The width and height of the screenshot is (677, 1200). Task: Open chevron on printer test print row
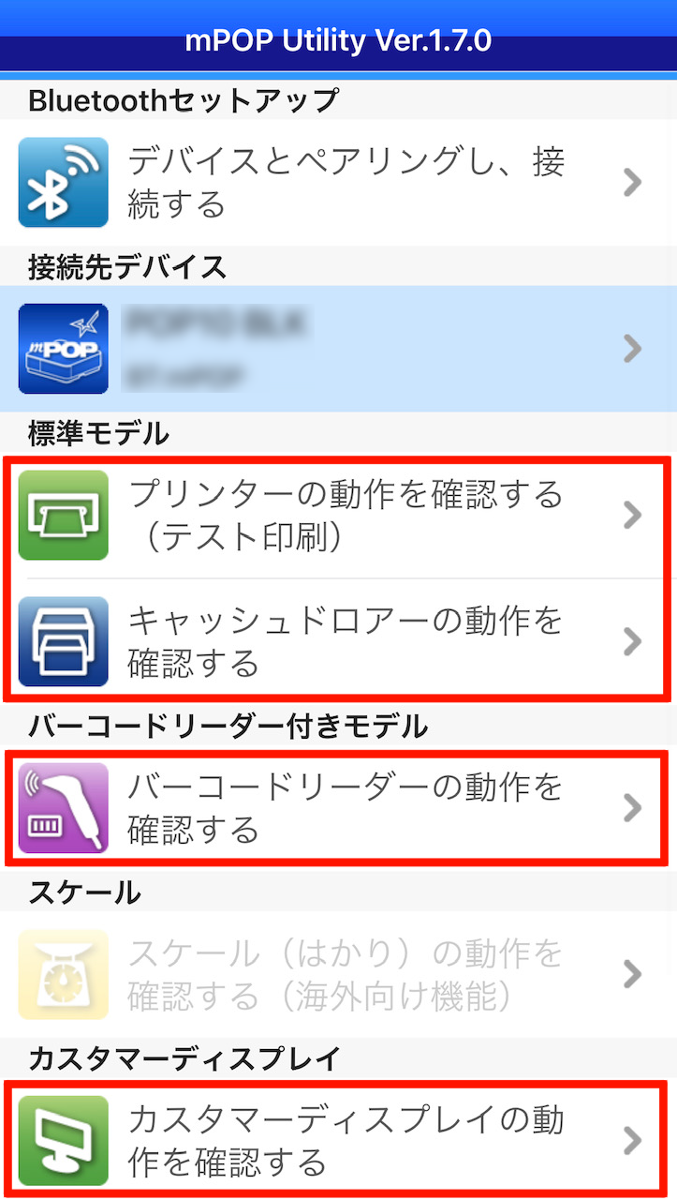633,515
